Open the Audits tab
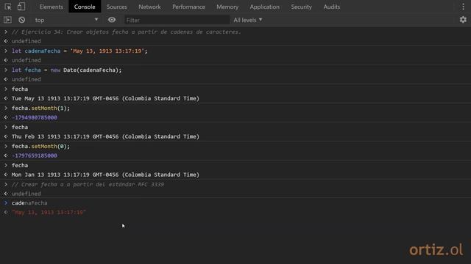Image resolution: width=471 pixels, height=264 pixels. 332,7
